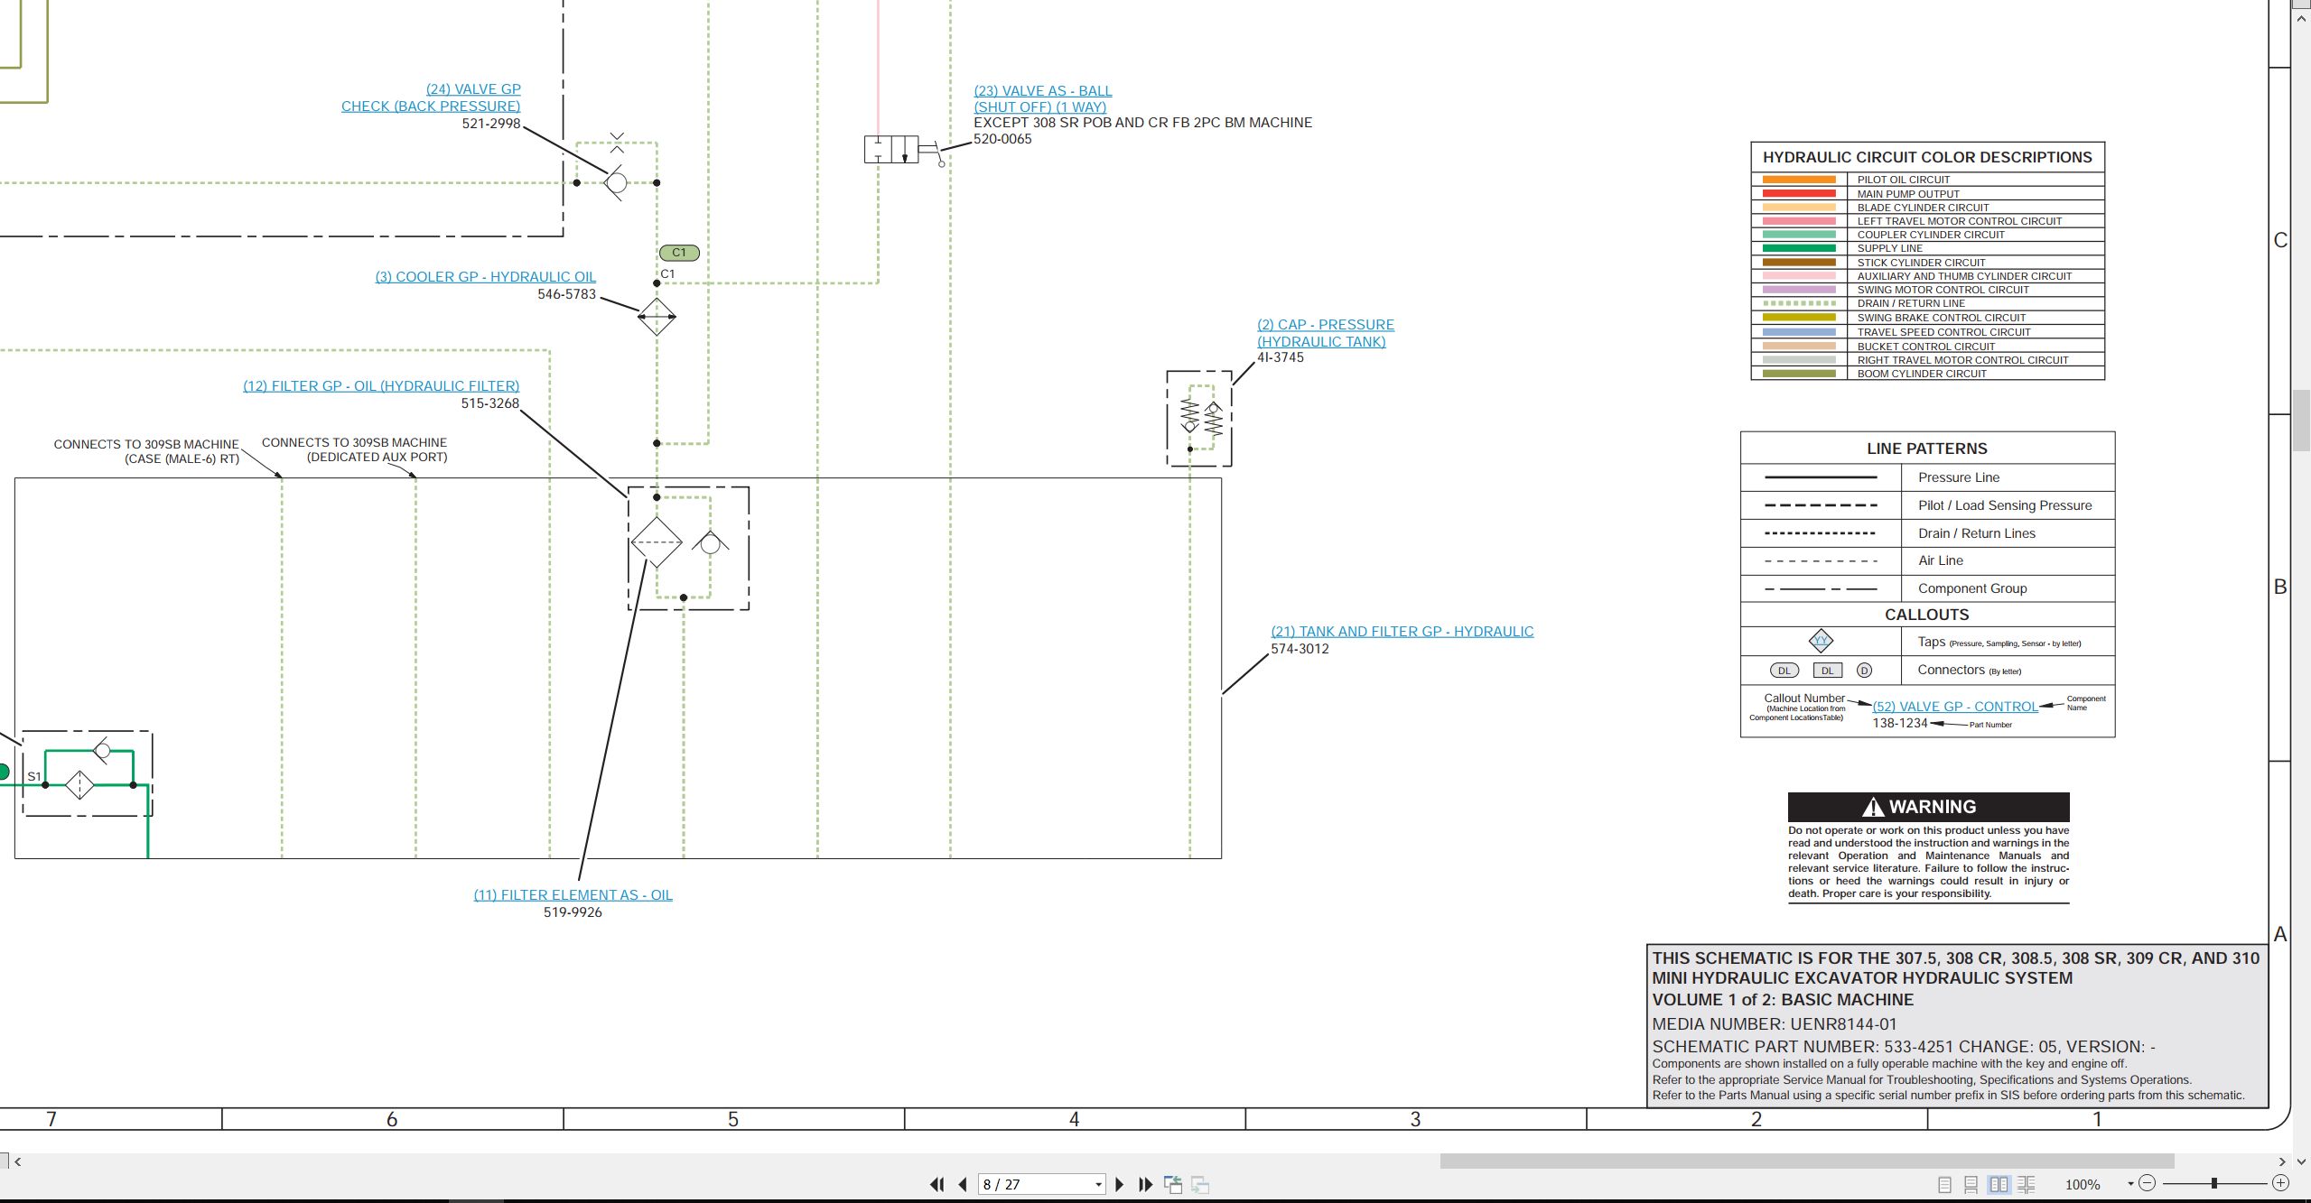Image resolution: width=2311 pixels, height=1203 pixels.
Task: Click the zoom out minus button
Action: [2148, 1183]
